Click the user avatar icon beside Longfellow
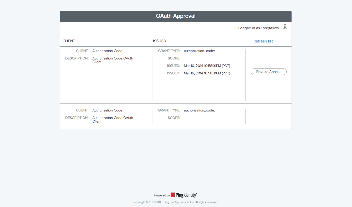Viewport: 352px width, 207px height. 285,27
